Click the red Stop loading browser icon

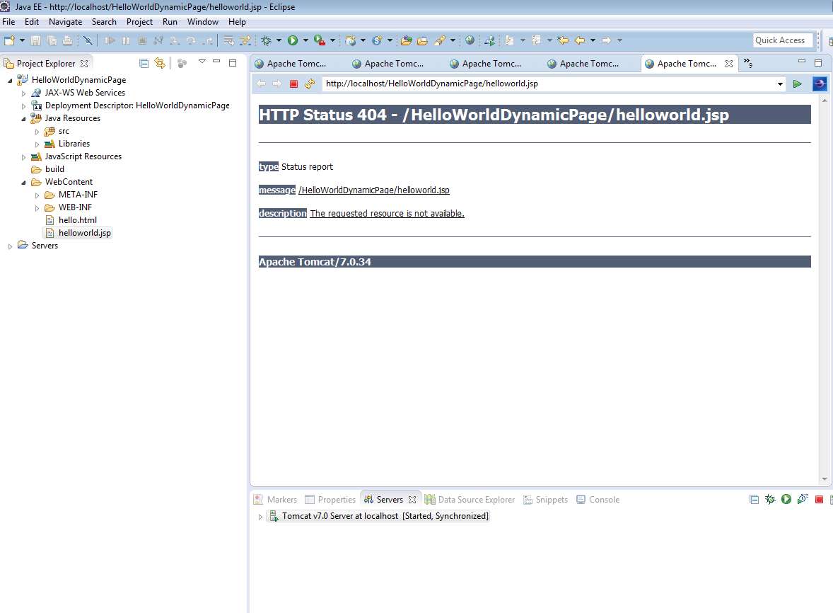tap(293, 84)
